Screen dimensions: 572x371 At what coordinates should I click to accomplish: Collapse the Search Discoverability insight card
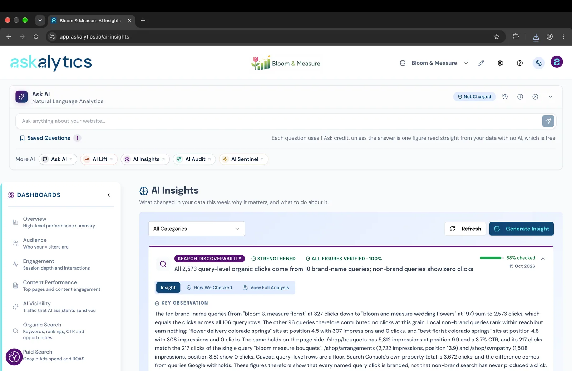tap(543, 259)
